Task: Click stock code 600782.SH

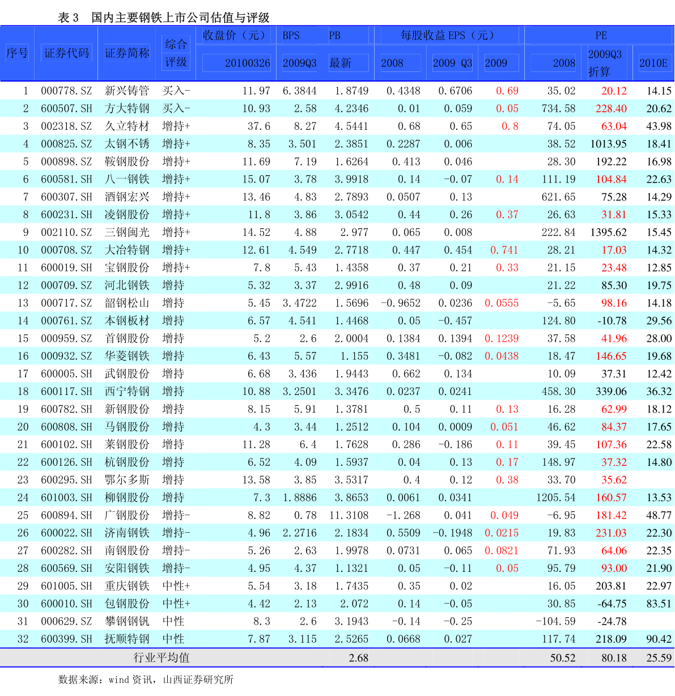Action: (66, 409)
